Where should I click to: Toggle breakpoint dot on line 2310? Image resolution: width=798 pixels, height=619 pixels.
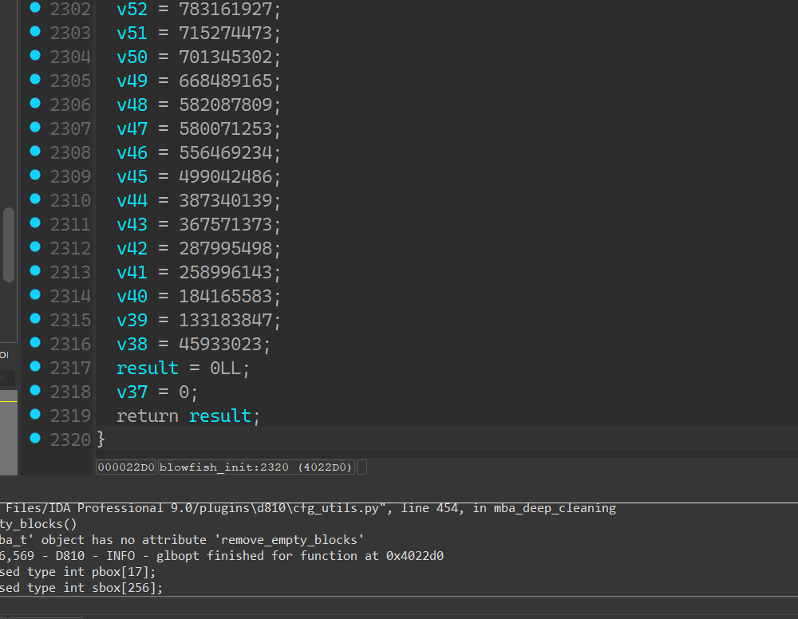[x=34, y=199]
